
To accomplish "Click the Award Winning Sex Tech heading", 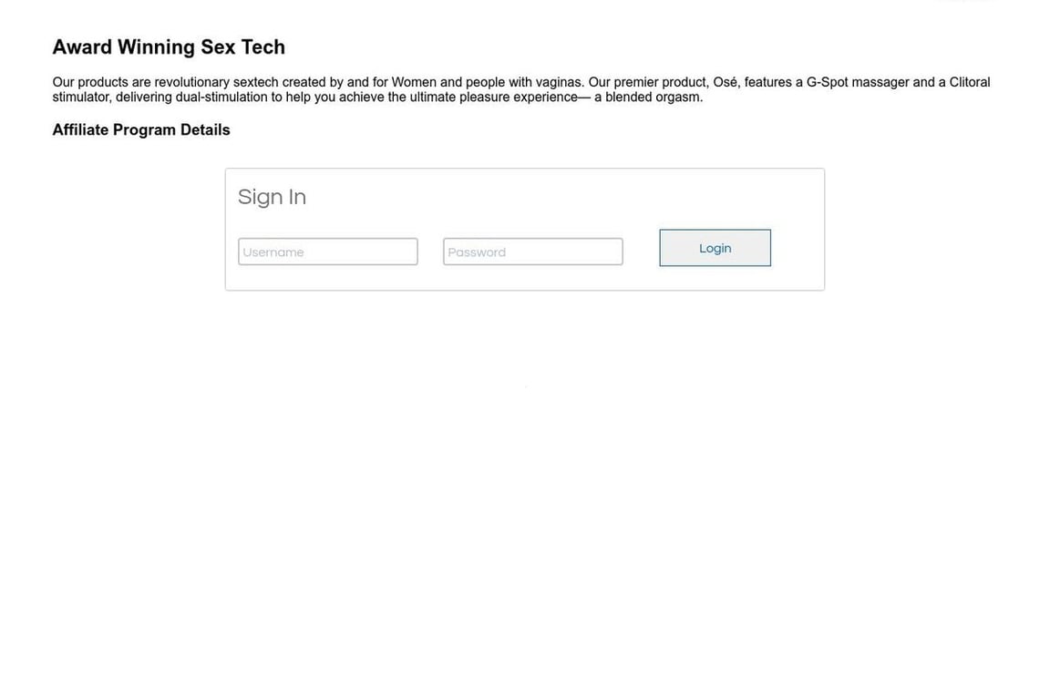I will coord(169,46).
